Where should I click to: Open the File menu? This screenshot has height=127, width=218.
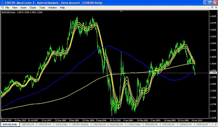pyautogui.click(x=7, y=8)
